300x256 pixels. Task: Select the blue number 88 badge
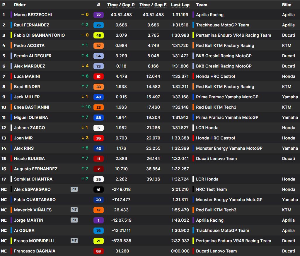tap(98, 117)
